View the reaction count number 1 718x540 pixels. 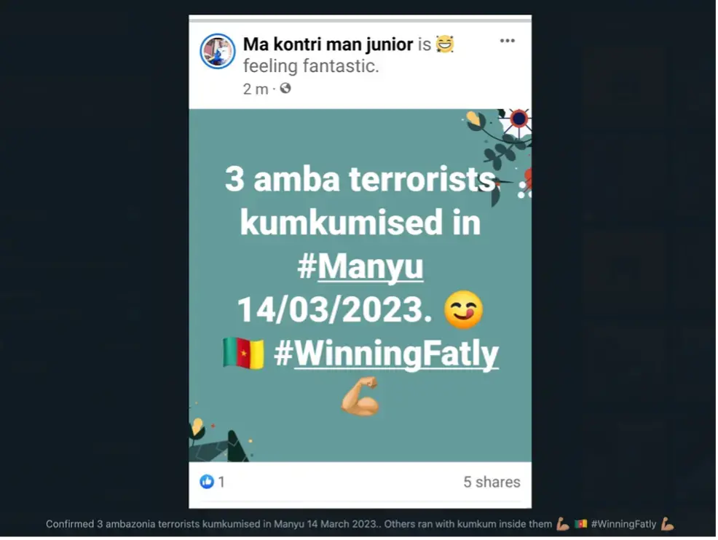[x=221, y=482]
